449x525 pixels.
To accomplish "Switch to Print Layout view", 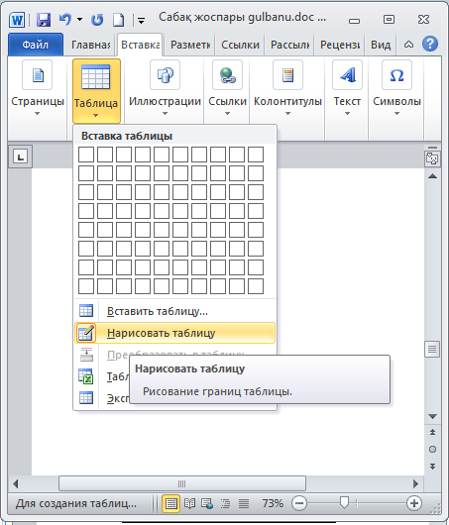I will (171, 503).
